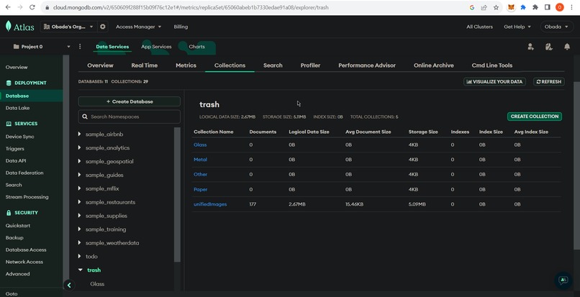Expand the todo database
The image size is (580, 297).
pyautogui.click(x=79, y=256)
